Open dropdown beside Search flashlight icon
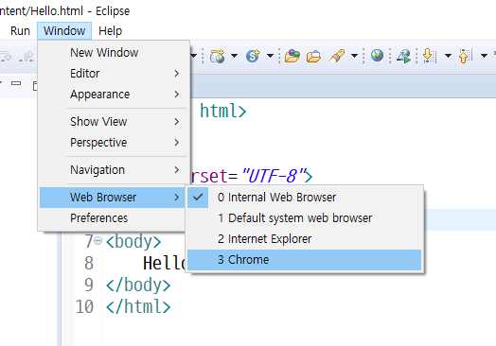This screenshot has width=496, height=346. [x=354, y=56]
